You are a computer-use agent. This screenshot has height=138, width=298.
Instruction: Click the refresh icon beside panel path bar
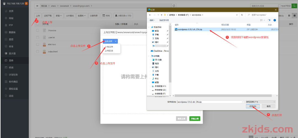pos(174,6)
